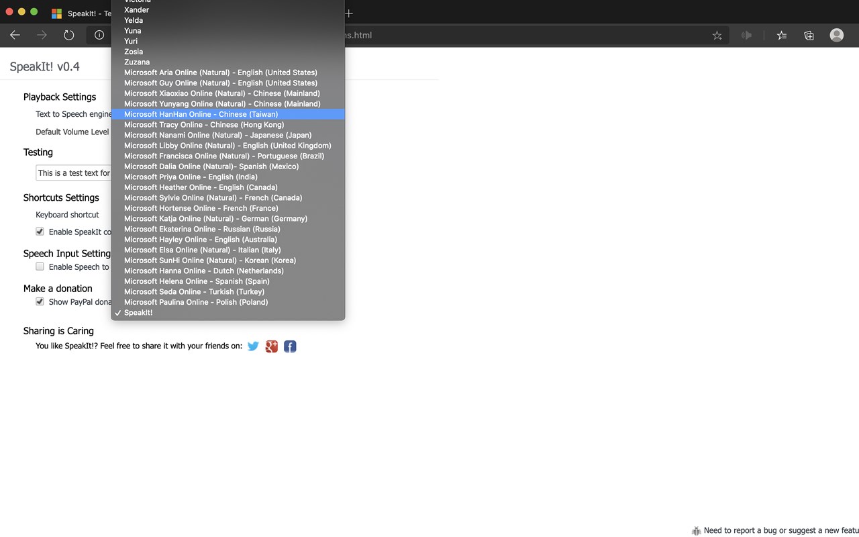
Task: Choose Yelda voice from the list
Action: pos(228,20)
